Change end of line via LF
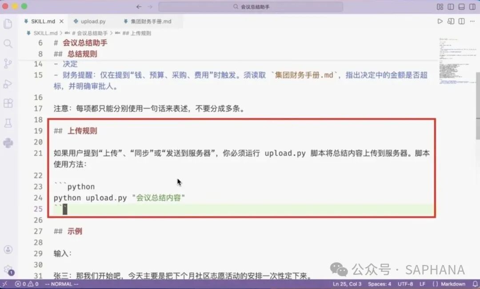This screenshot has height=289, width=480. 423,284
